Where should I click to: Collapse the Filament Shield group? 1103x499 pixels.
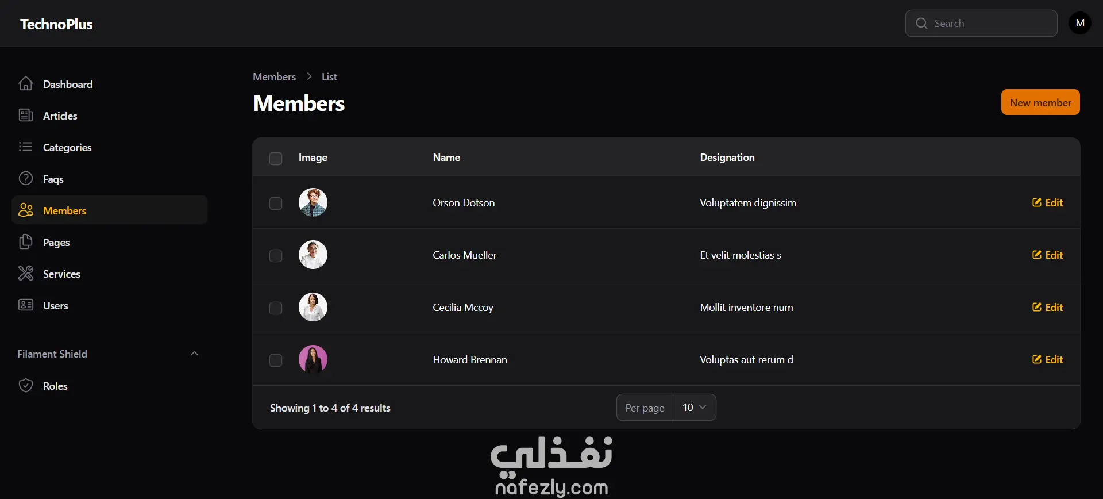(x=194, y=354)
